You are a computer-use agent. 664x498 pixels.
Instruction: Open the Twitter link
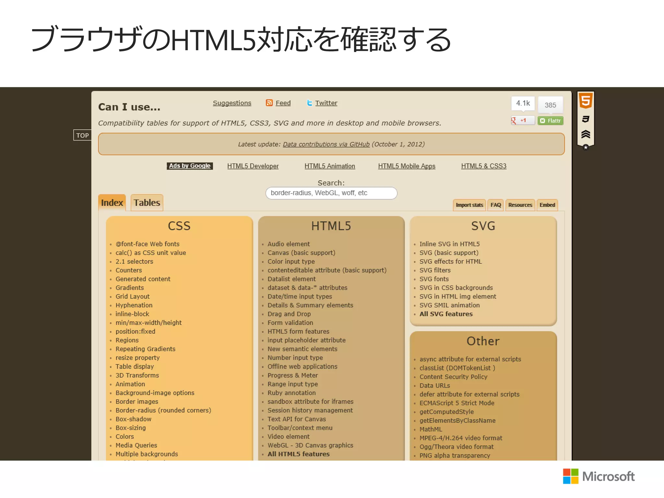(x=326, y=103)
